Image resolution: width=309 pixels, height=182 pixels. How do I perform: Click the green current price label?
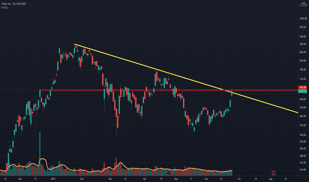tap(302, 91)
